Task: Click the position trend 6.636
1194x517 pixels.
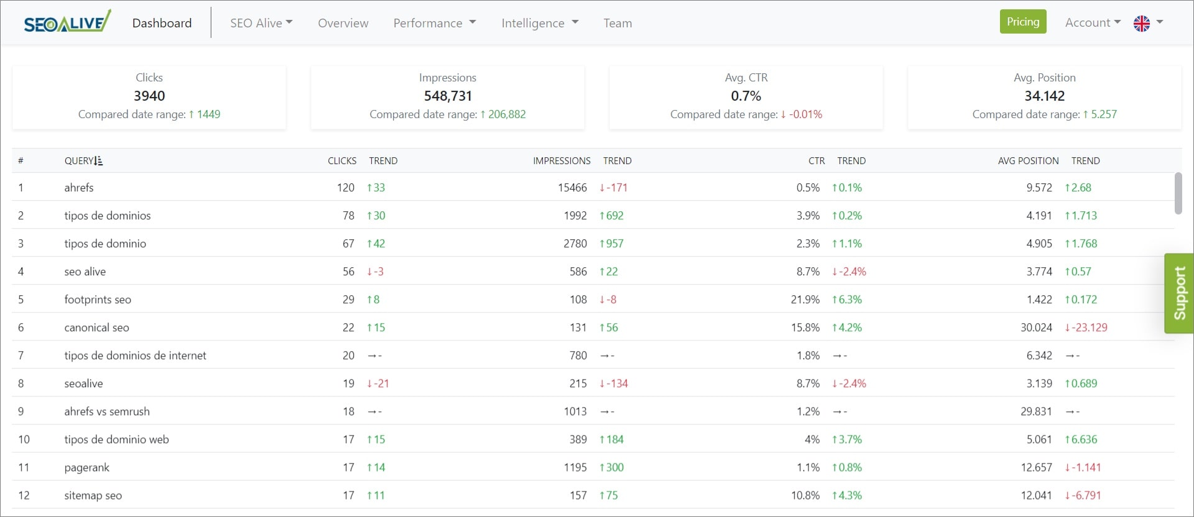Action: tap(1081, 439)
